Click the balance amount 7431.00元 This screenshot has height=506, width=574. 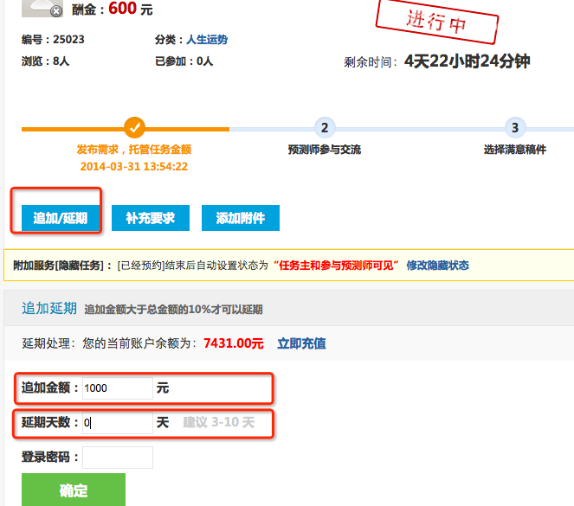click(234, 343)
